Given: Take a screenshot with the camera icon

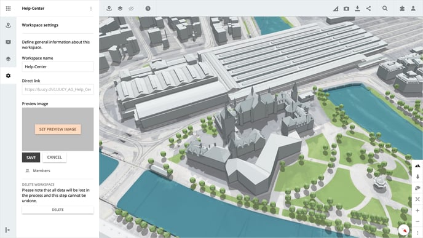Looking at the screenshot, I should pos(346,9).
